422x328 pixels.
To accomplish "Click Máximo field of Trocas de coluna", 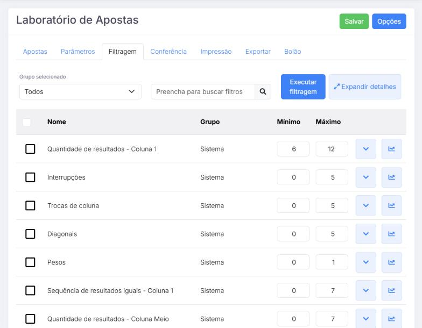I will (332, 205).
